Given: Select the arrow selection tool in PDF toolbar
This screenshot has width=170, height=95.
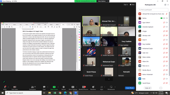Looking at the screenshot, I should (30, 27).
